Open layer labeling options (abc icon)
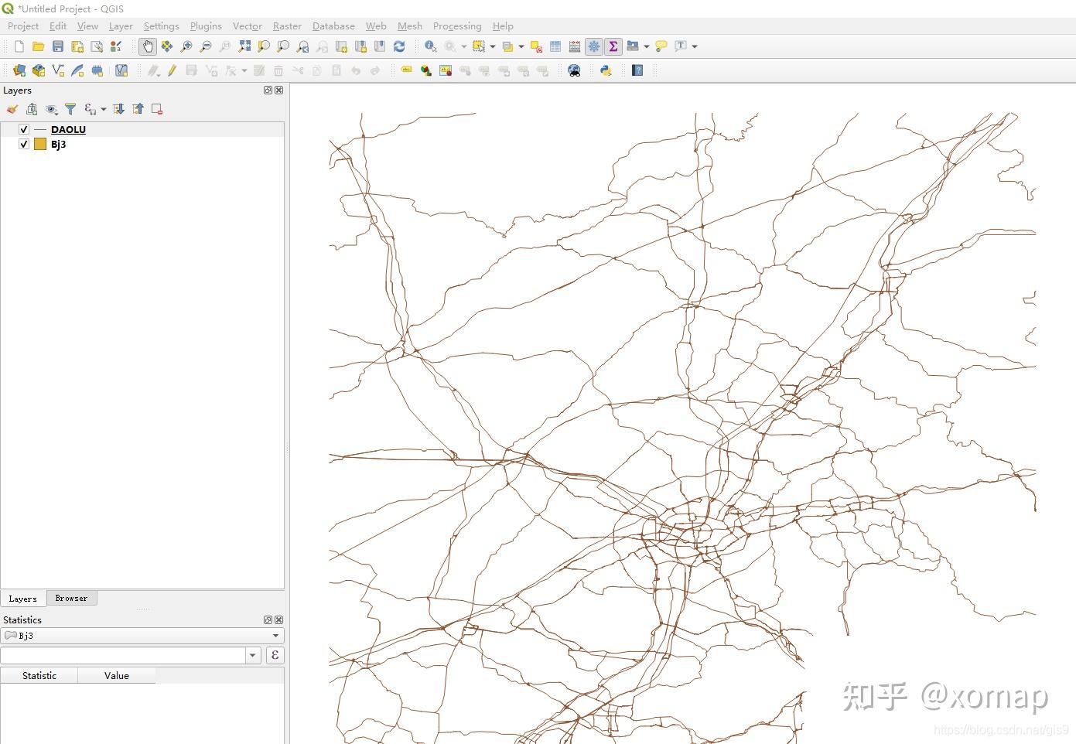The image size is (1076, 744). [406, 70]
